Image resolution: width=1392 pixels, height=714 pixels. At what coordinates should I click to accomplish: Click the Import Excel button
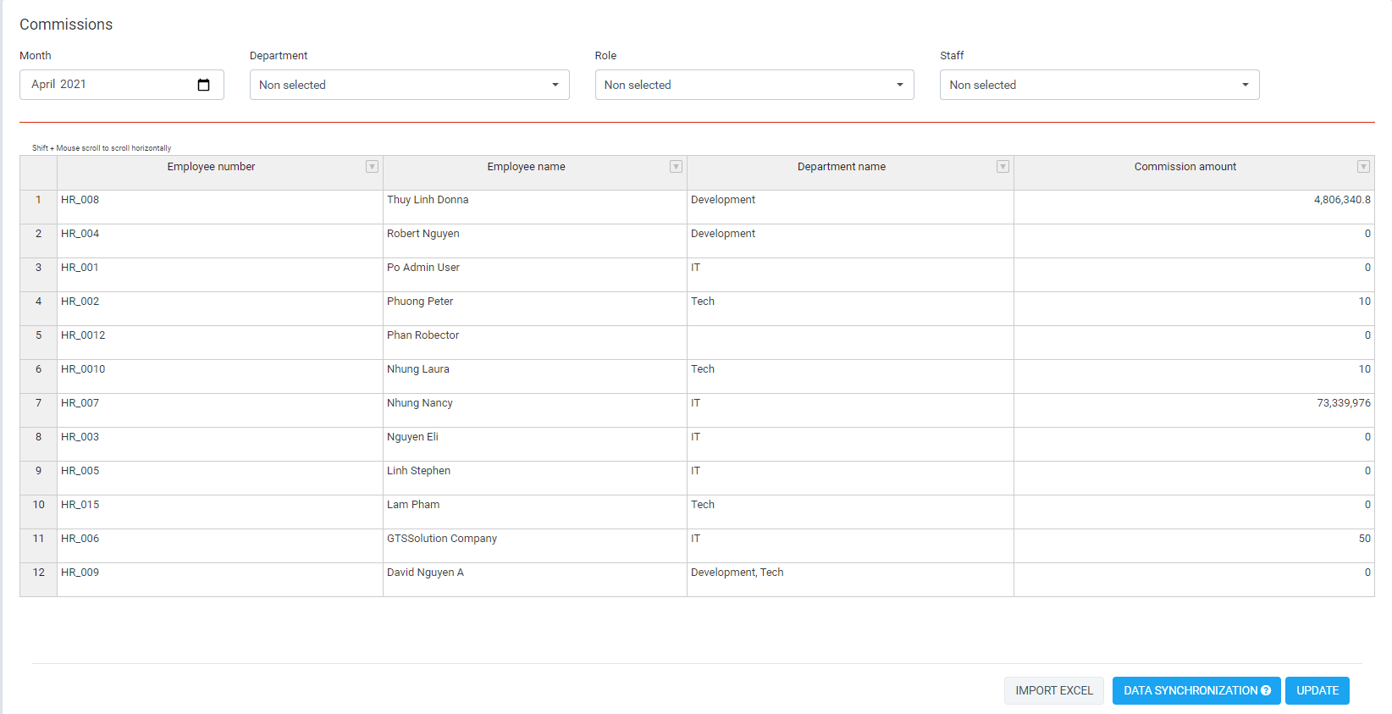[x=1053, y=691]
